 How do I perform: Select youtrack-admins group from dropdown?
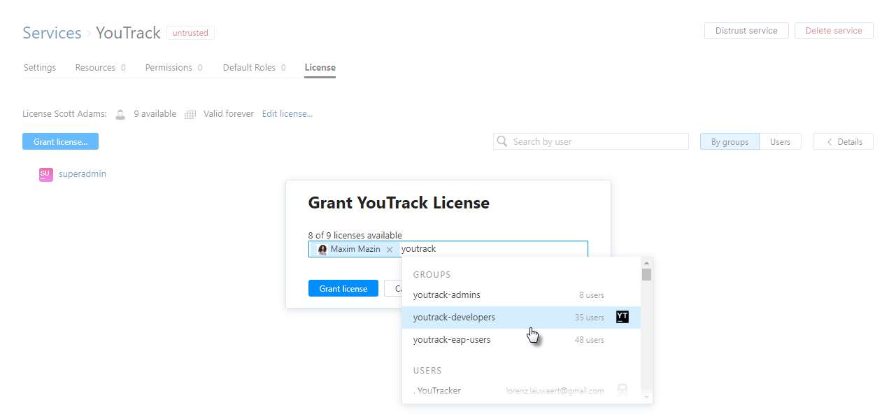pyautogui.click(x=521, y=295)
